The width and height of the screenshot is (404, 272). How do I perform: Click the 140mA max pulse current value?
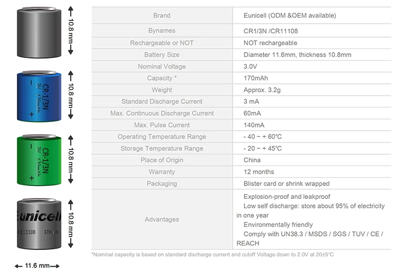click(254, 125)
